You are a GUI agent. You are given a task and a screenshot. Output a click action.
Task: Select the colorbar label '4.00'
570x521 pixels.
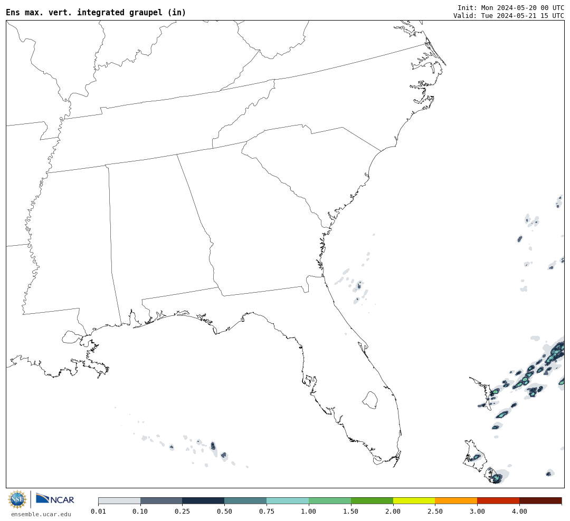point(519,512)
